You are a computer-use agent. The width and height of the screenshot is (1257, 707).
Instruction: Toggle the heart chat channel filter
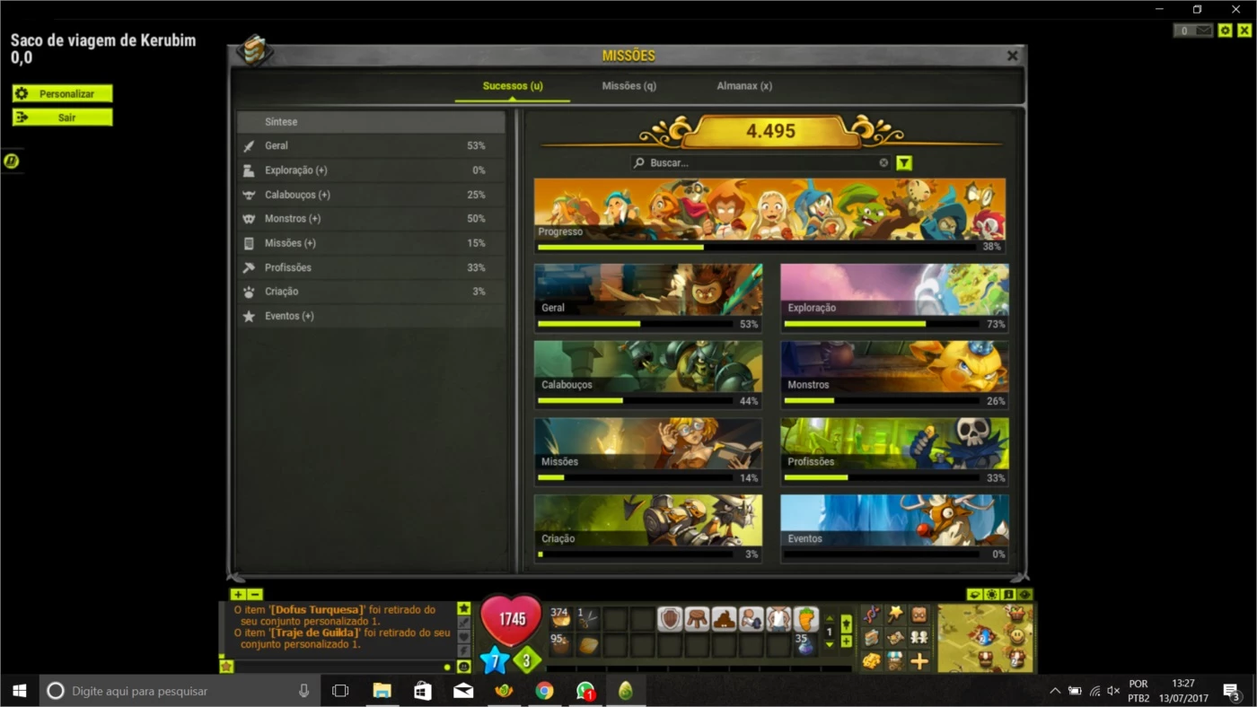click(464, 637)
